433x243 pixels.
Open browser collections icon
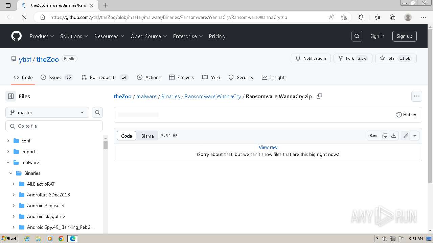pyautogui.click(x=392, y=17)
